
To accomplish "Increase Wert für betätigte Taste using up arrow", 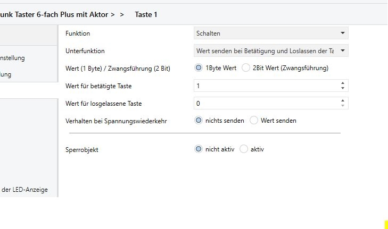I will 343,83.
